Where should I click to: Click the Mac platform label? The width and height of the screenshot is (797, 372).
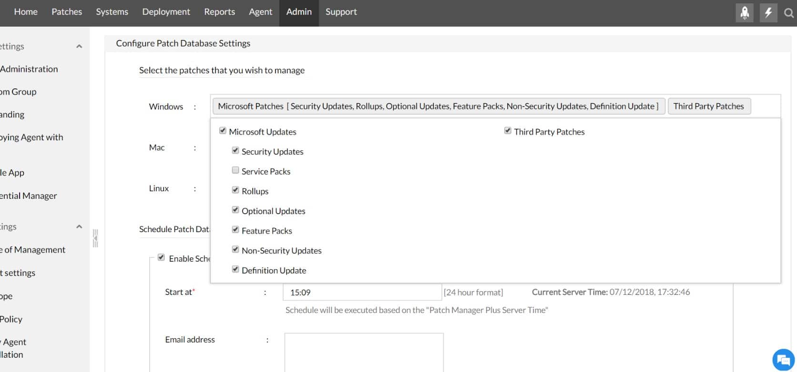157,147
